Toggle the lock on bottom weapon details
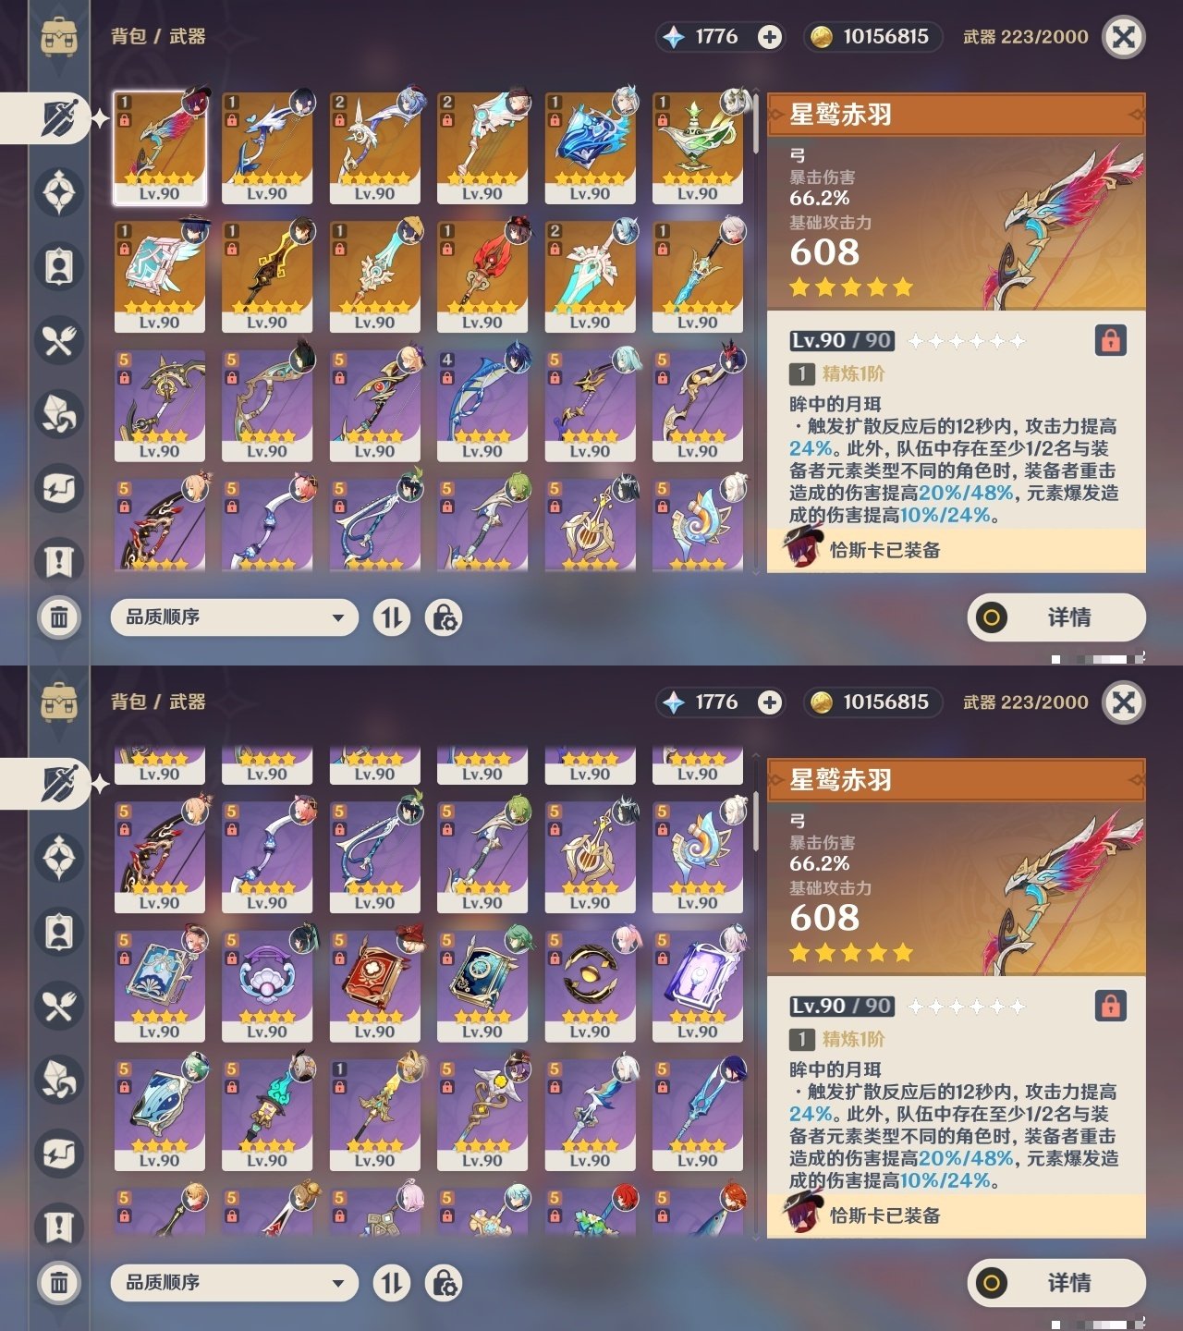Viewport: 1183px width, 1331px height. click(x=1110, y=1006)
